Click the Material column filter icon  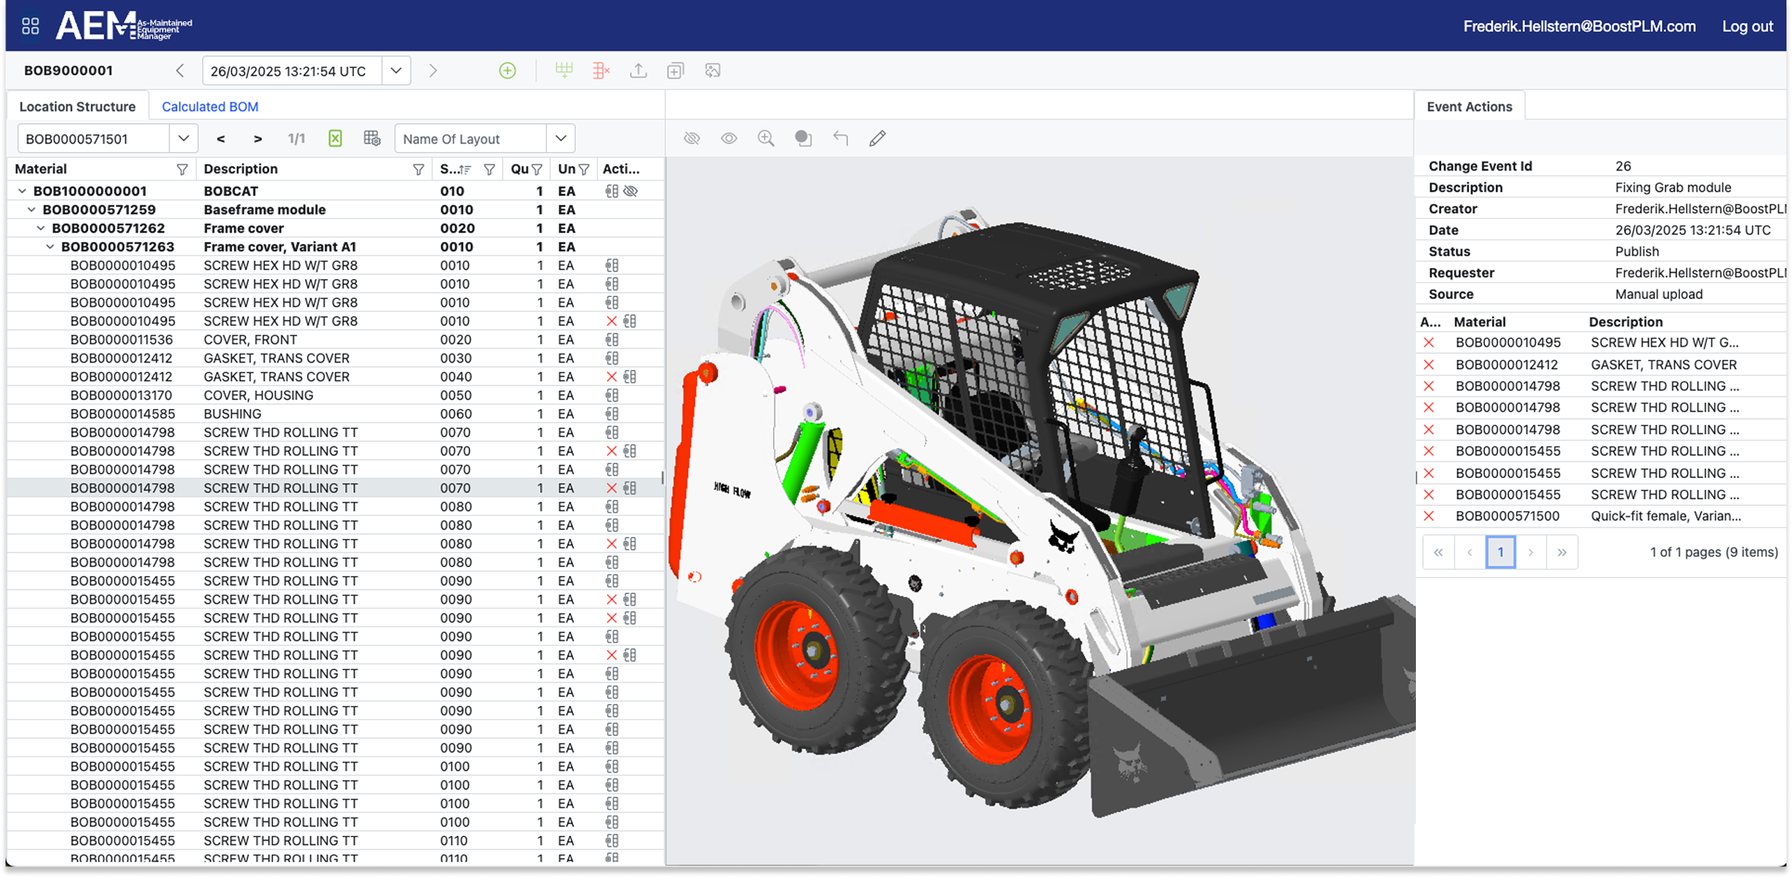coord(183,170)
